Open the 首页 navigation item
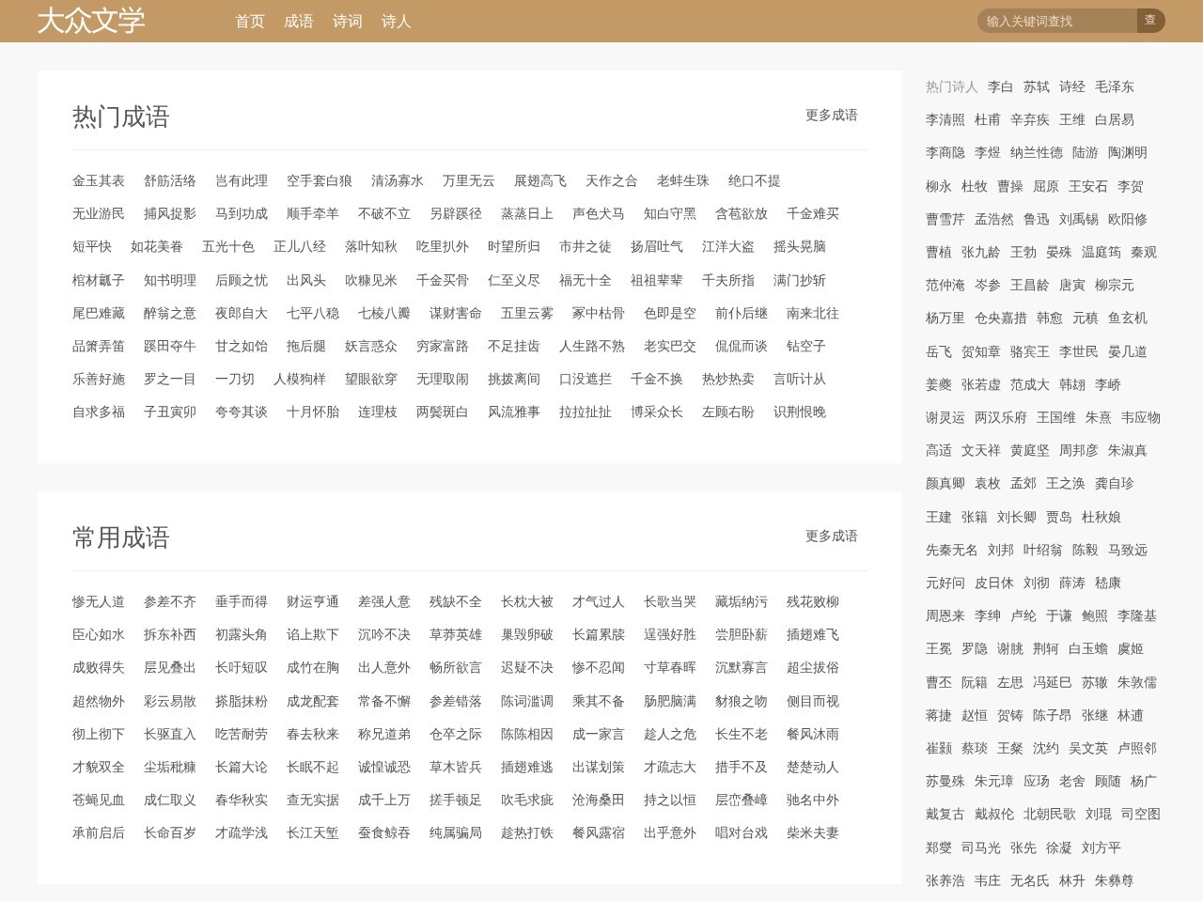Viewport: 1203px width, 902px height. (250, 21)
